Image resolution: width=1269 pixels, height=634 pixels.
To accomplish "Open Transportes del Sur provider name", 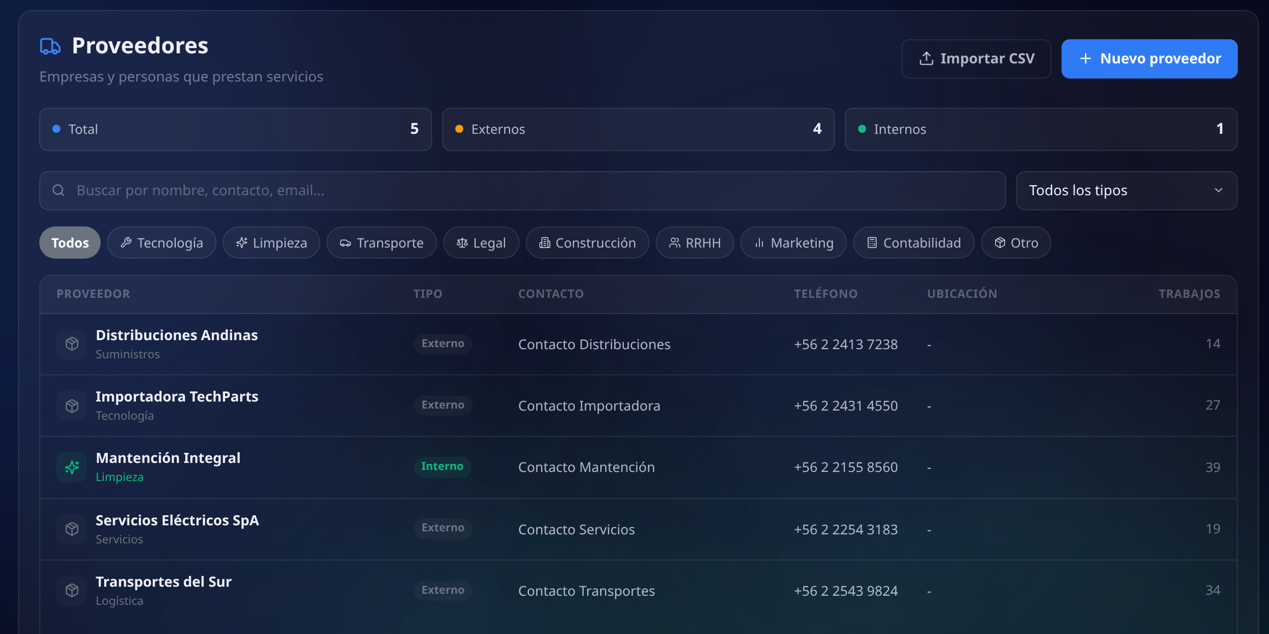I will point(164,582).
